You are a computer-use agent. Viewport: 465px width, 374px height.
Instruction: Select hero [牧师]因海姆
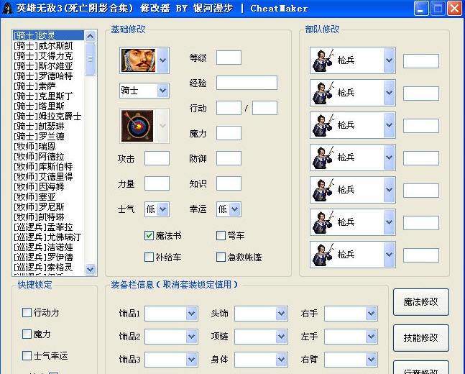click(x=48, y=187)
